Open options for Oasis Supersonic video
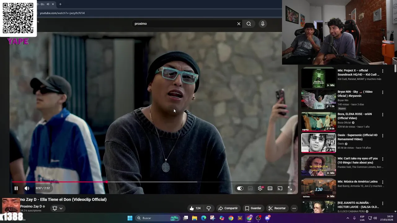397x223 pixels. (x=382, y=136)
